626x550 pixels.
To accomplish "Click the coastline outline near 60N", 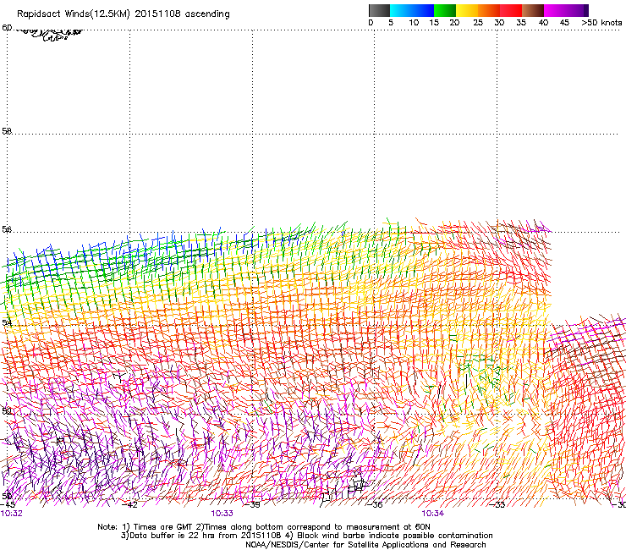I will 48,35.
